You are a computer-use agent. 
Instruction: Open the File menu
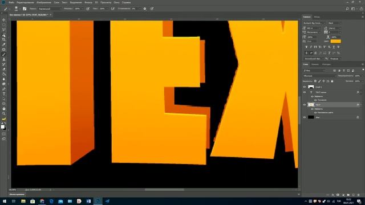11,2
